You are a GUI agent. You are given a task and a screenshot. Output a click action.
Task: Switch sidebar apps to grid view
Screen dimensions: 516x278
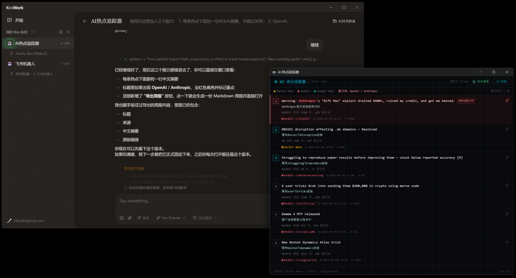(x=61, y=32)
